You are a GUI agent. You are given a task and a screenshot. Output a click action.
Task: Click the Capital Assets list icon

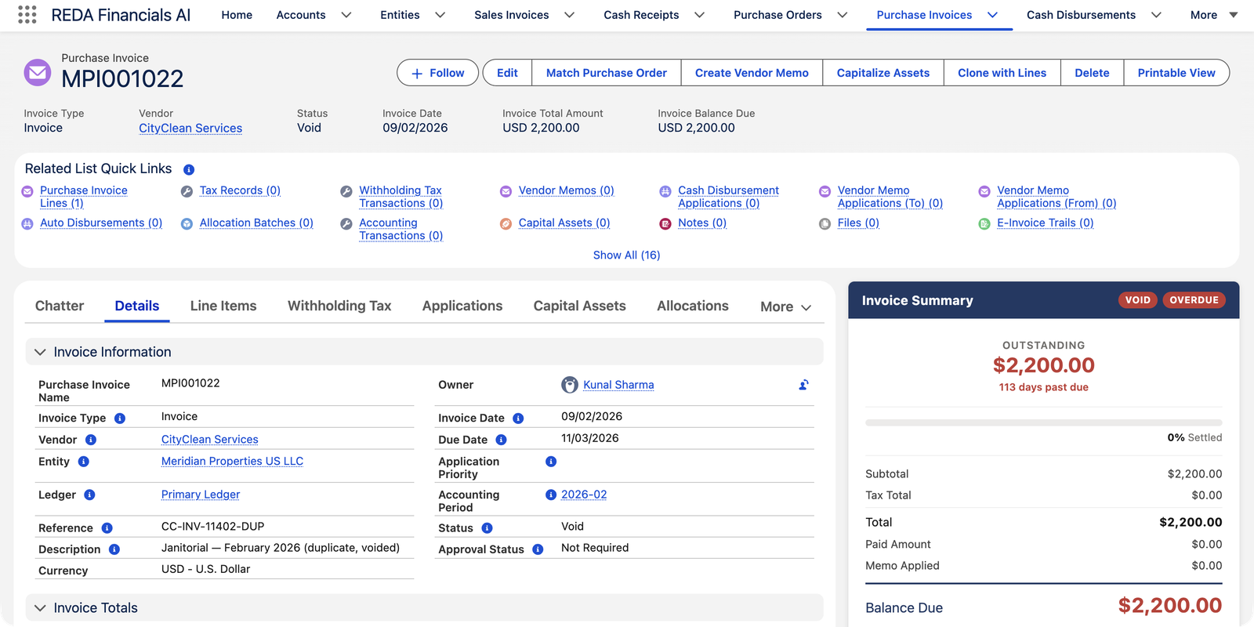pos(506,223)
